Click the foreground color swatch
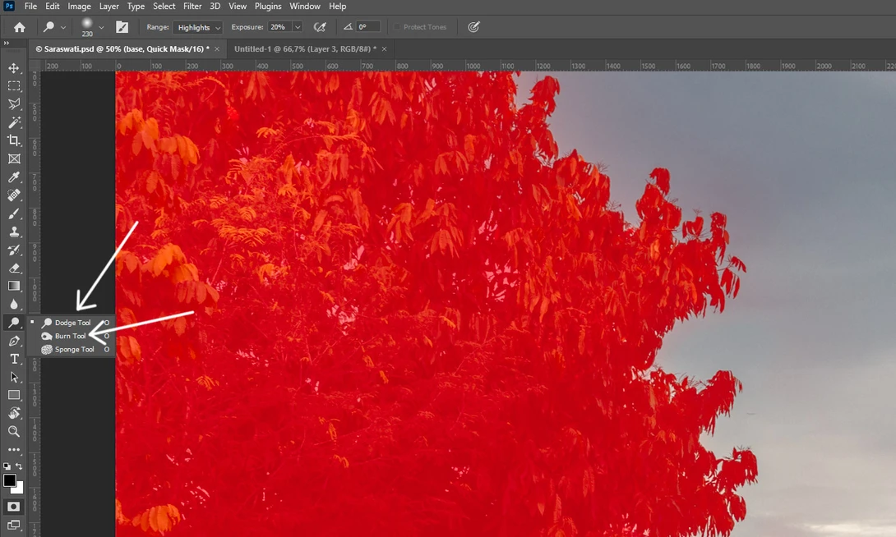 (x=9, y=480)
